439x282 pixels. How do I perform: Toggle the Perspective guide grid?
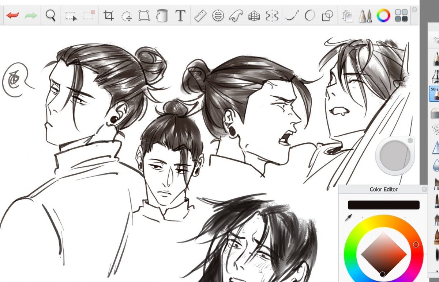254,16
